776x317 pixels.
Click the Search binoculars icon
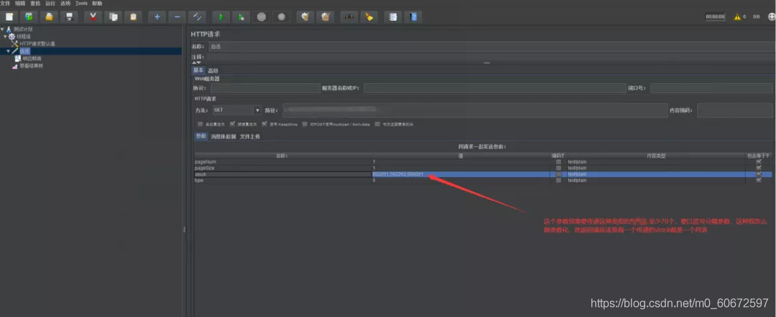tap(349, 16)
